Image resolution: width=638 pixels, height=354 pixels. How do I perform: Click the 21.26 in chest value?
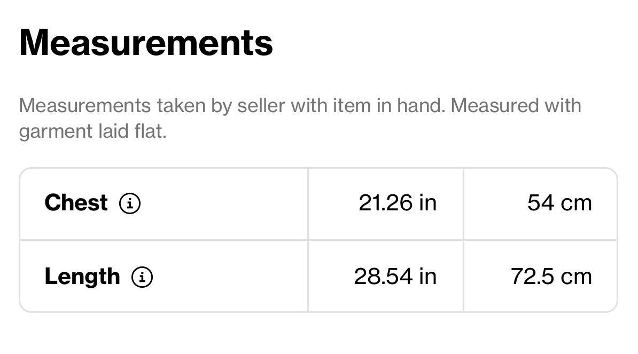398,202
